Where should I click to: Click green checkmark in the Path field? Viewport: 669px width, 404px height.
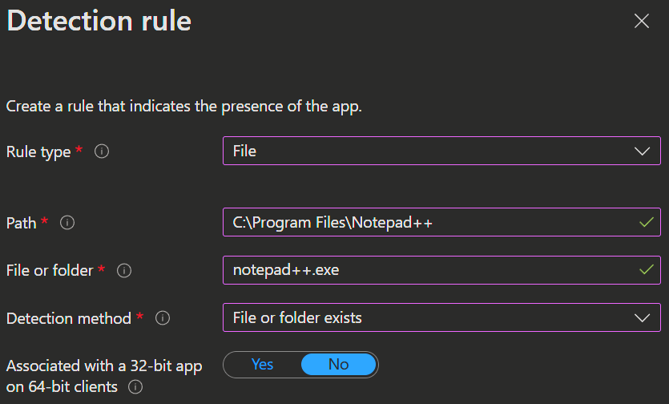647,222
